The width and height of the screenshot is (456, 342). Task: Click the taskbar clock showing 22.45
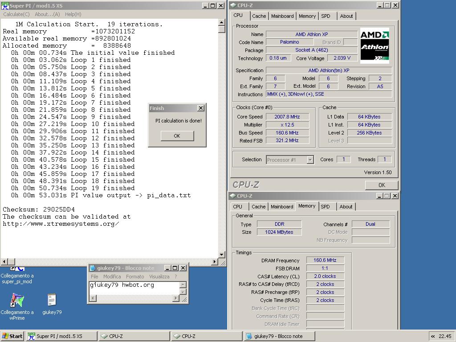445,336
